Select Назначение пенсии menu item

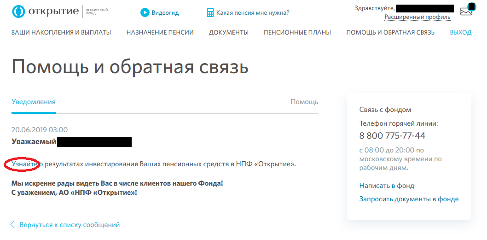pyautogui.click(x=160, y=32)
